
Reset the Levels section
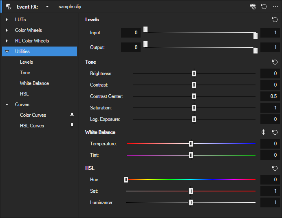click(x=275, y=20)
